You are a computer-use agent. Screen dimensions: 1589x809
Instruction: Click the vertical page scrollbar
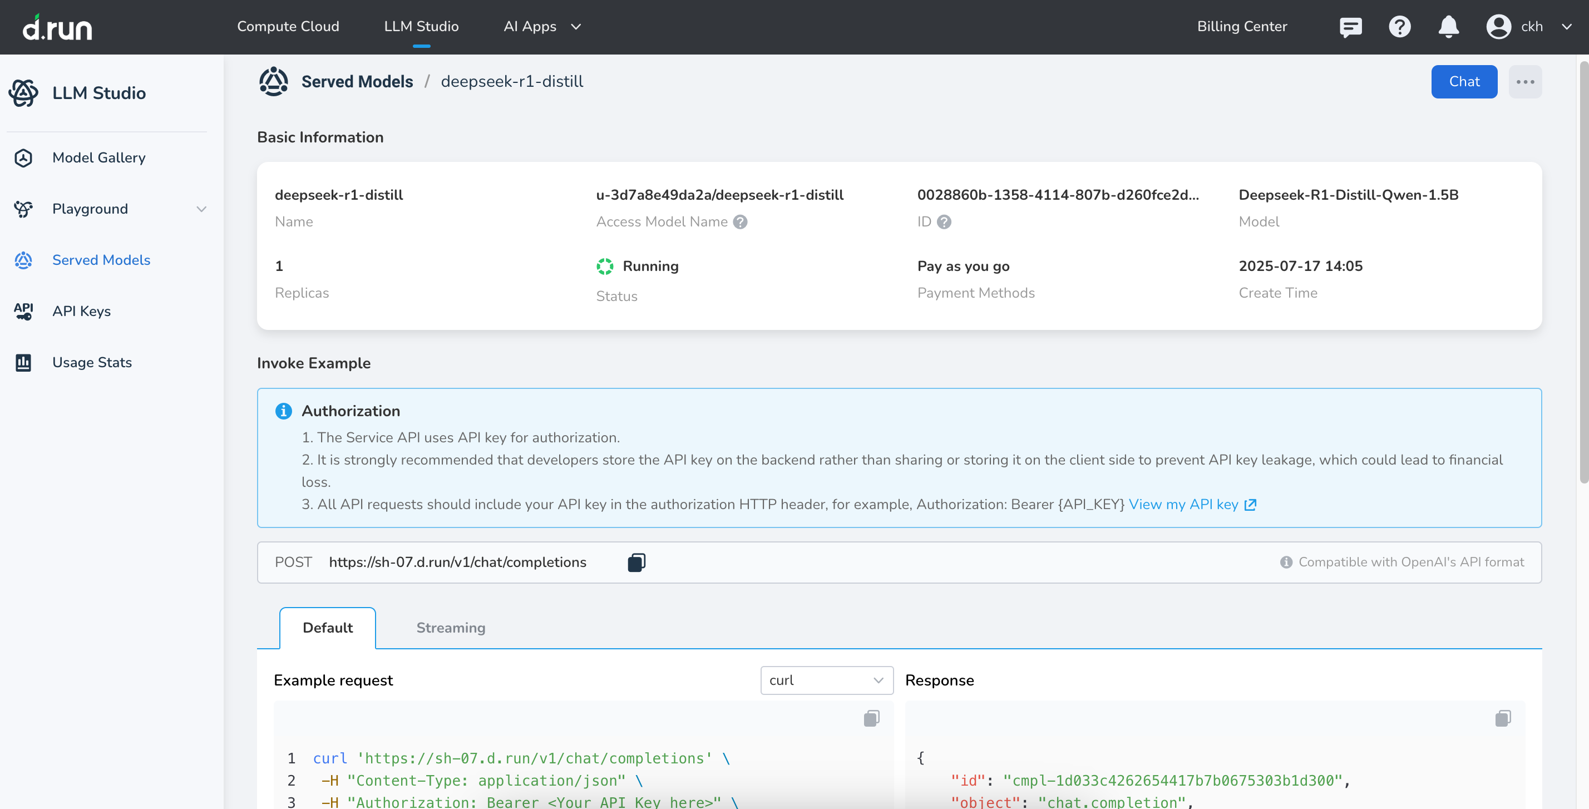[x=1583, y=272]
